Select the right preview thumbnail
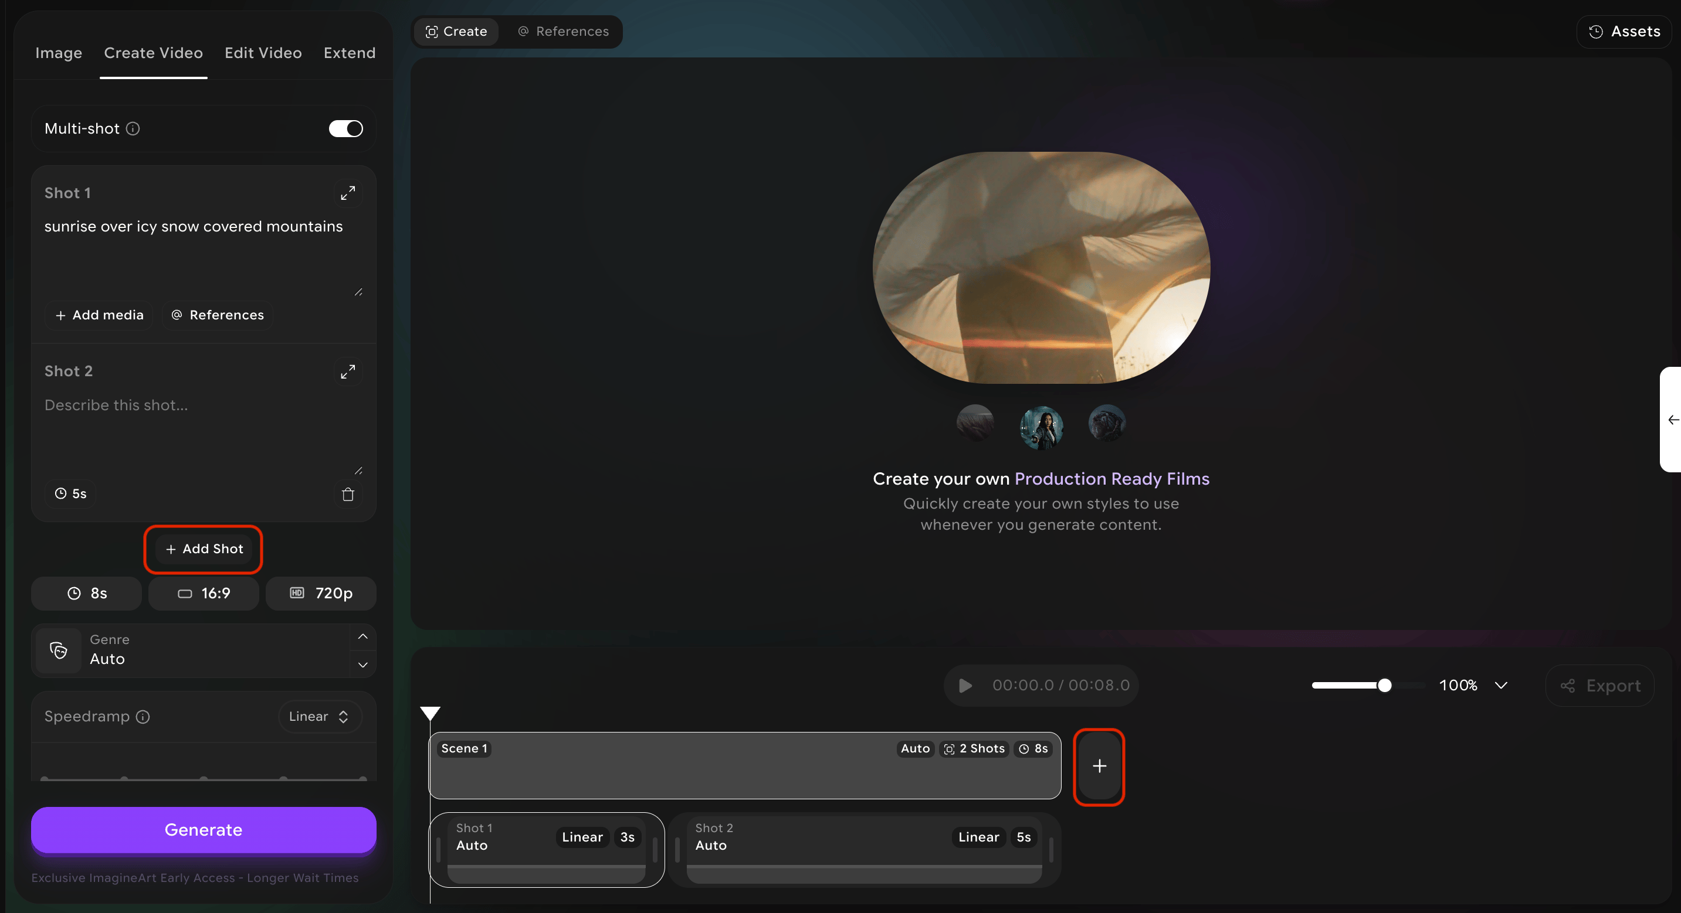Image resolution: width=1681 pixels, height=913 pixels. point(1107,423)
